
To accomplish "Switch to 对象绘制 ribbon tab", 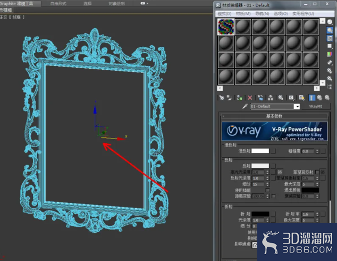I will click(x=117, y=4).
